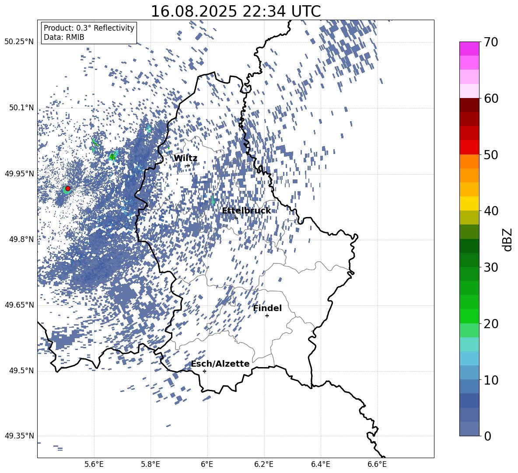Click the Ettelbruck station cross marker
The height and width of the screenshot is (473, 518).
tap(236, 218)
